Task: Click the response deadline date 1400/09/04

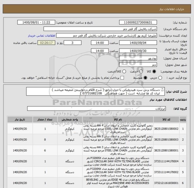Action: pyautogui.click(x=138, y=43)
